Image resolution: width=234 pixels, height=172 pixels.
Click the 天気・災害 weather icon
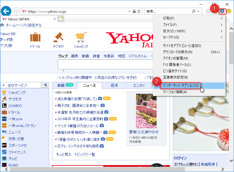(x=4, y=139)
